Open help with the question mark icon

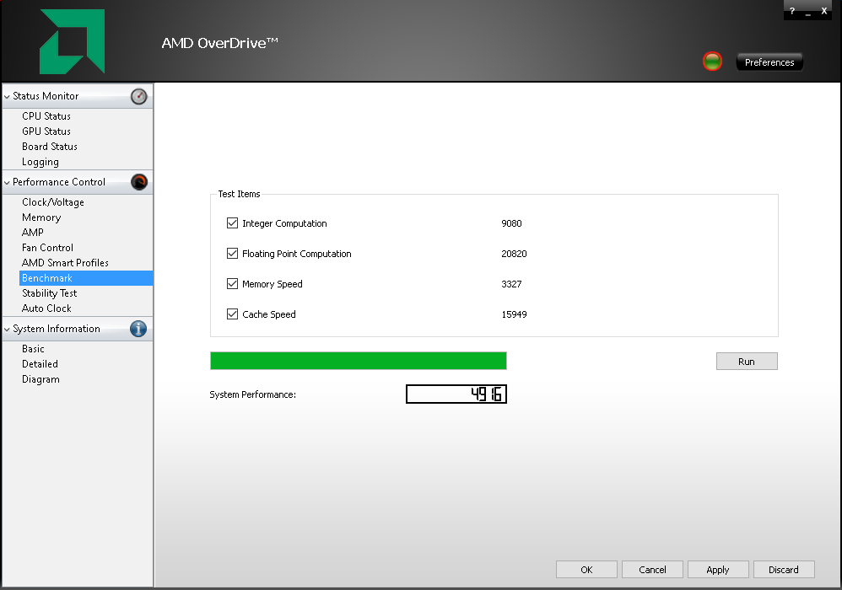792,10
